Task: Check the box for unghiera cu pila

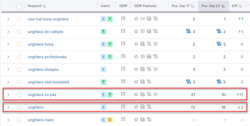Action: (19, 95)
